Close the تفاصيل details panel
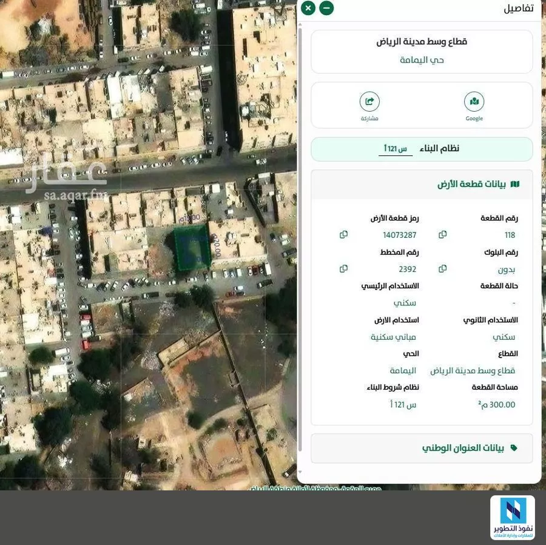Viewport: 546px width, 545px height. pos(308,8)
